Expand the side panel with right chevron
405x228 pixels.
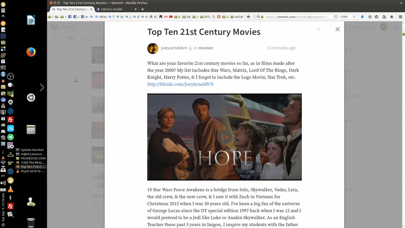pyautogui.click(x=42, y=87)
